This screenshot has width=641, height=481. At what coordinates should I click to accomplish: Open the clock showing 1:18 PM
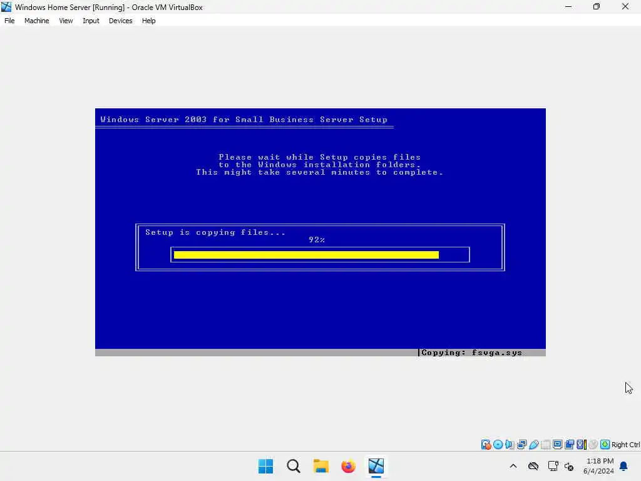point(599,466)
